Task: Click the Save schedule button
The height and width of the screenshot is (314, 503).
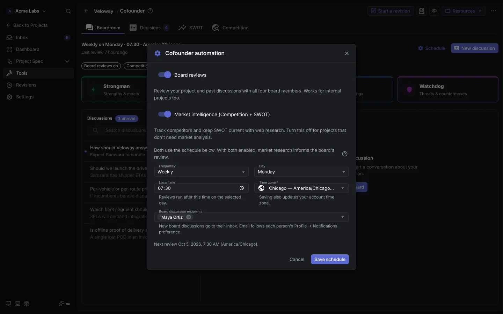Action: tap(330, 259)
